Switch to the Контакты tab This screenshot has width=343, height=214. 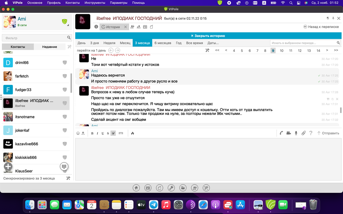click(18, 47)
